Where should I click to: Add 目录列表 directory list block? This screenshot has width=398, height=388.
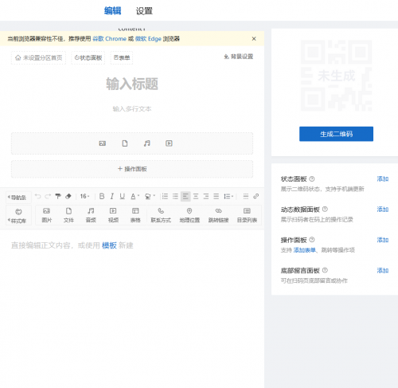(x=247, y=215)
